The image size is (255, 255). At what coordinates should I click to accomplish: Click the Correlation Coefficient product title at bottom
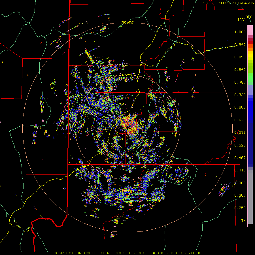pos(127,253)
